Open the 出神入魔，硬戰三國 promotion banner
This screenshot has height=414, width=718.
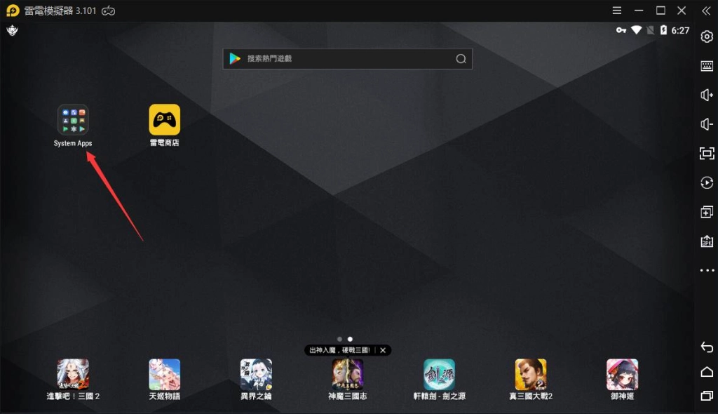339,350
